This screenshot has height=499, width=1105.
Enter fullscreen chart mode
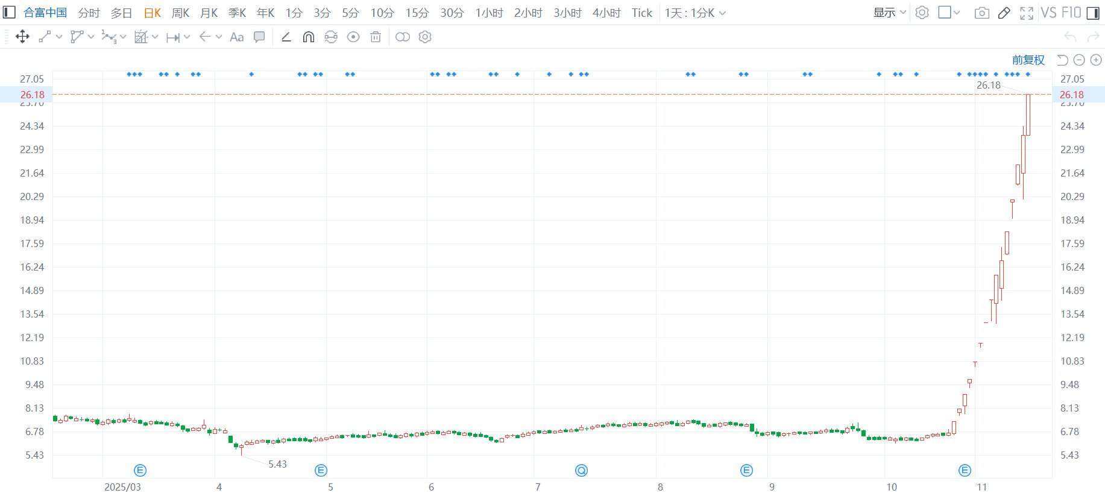(1026, 13)
